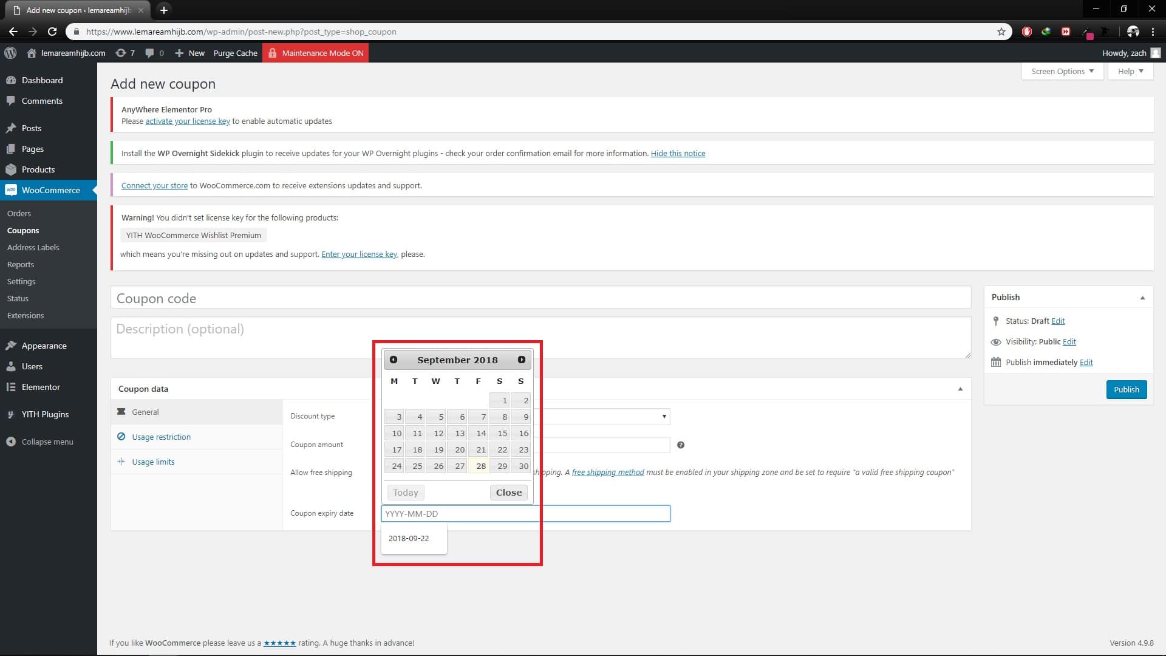Open Posts in the sidebar
1166x656 pixels.
(x=49, y=128)
